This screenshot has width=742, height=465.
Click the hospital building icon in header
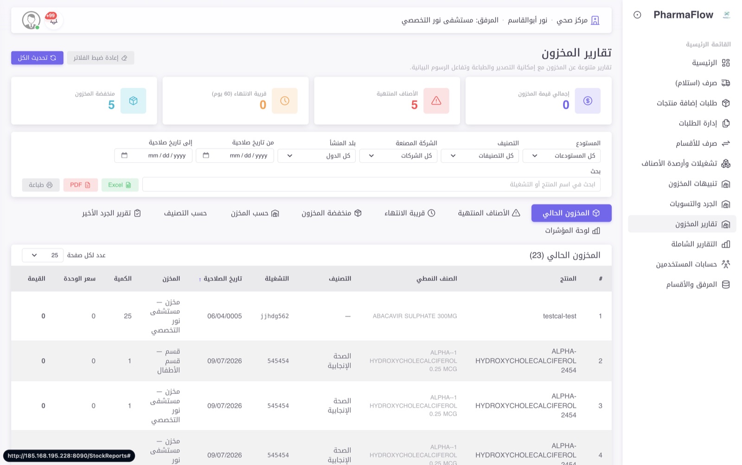click(595, 20)
